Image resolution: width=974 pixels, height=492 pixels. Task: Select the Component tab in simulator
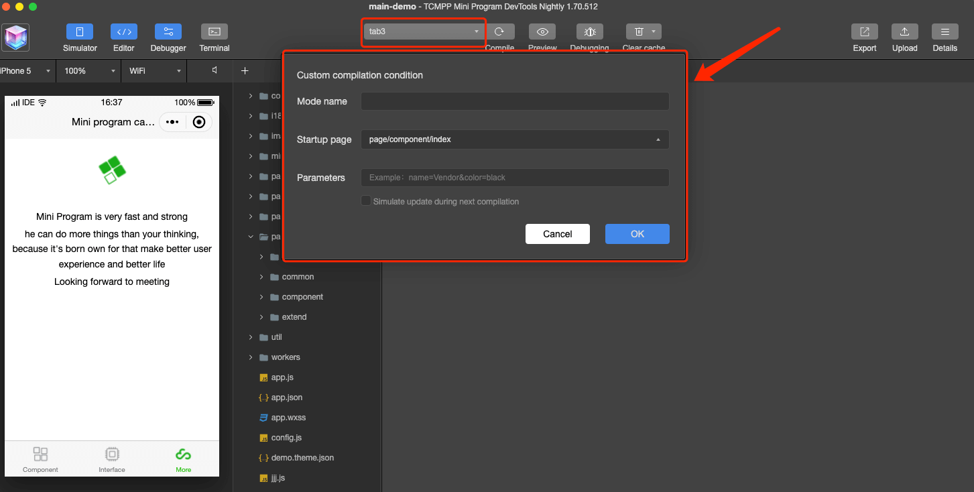click(x=40, y=460)
